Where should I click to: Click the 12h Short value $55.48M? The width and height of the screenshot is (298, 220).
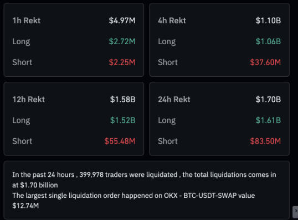[x=120, y=141]
